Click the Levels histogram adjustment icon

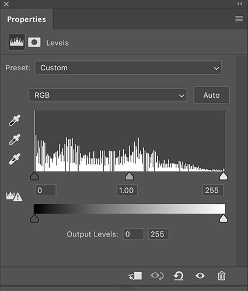point(17,42)
